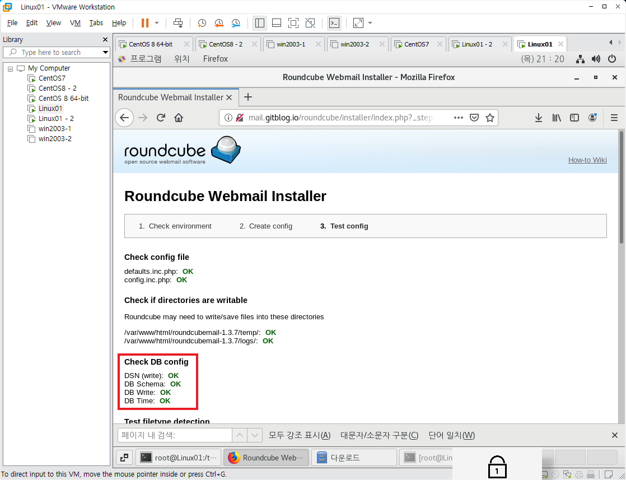This screenshot has width=626, height=480.
Task: Switch to the console view icon
Action: click(x=334, y=23)
